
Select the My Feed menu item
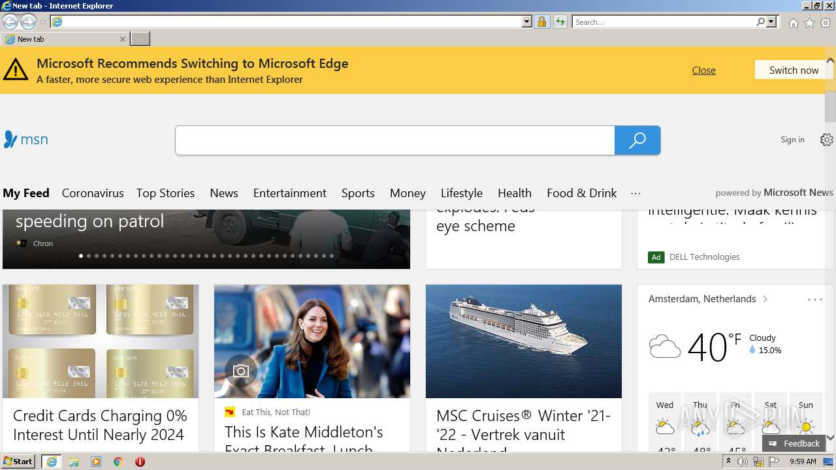[x=26, y=193]
